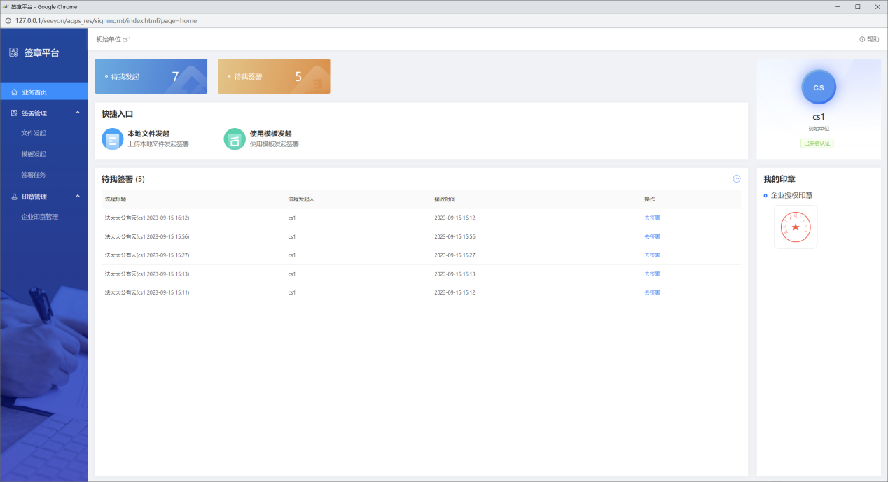Click the 本地文件发起 blue document icon
The width and height of the screenshot is (888, 482).
112,139
